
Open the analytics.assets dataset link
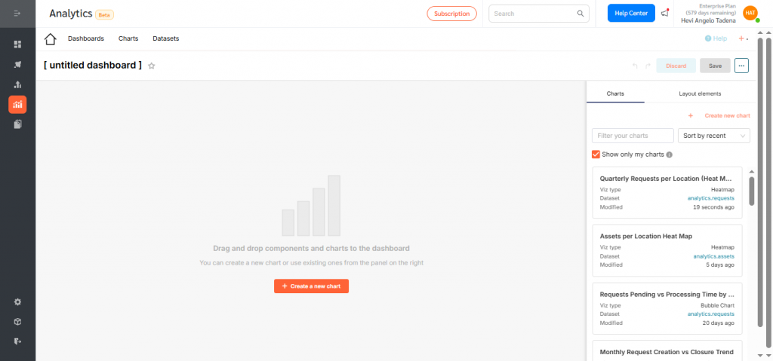(713, 256)
